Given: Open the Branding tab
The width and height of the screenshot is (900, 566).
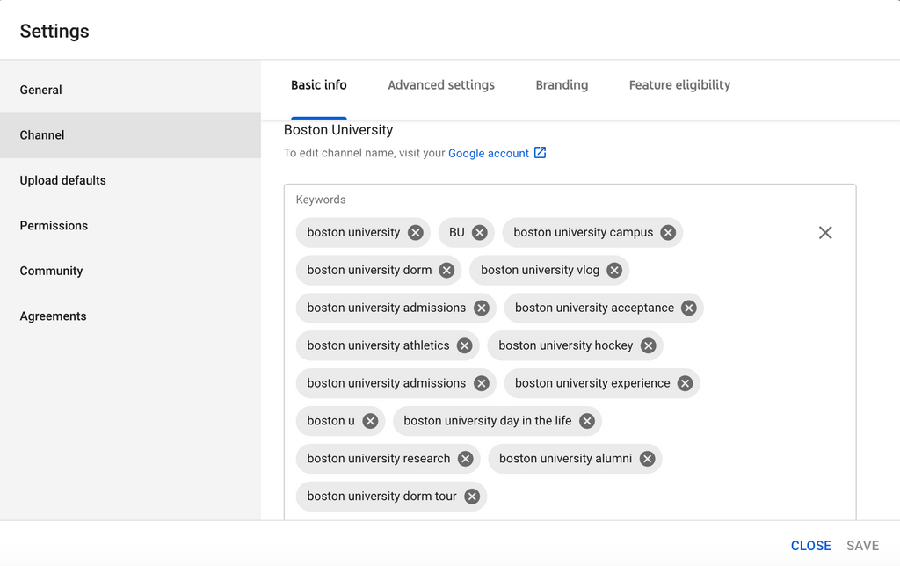Looking at the screenshot, I should pos(562,84).
